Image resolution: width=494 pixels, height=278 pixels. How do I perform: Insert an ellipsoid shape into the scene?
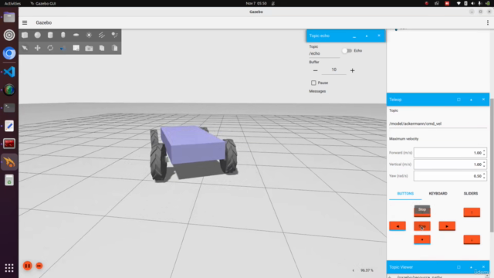tap(76, 35)
